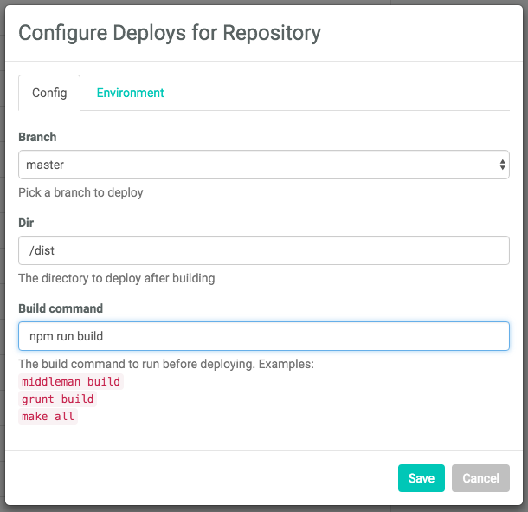Image resolution: width=528 pixels, height=512 pixels.
Task: Cancel the deploy configuration dialog
Action: point(480,478)
